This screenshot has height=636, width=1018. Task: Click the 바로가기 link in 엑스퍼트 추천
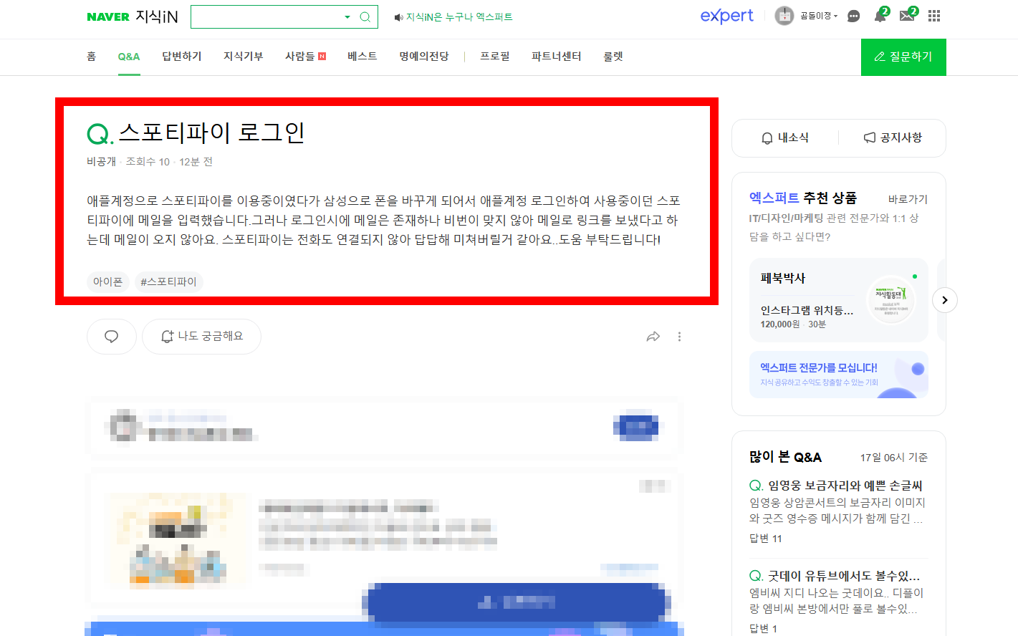pos(908,199)
